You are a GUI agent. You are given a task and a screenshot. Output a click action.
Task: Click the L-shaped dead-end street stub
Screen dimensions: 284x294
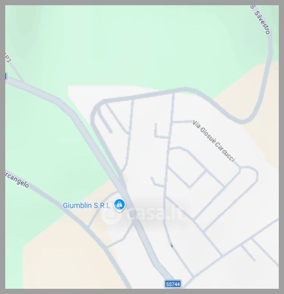click(x=160, y=131)
